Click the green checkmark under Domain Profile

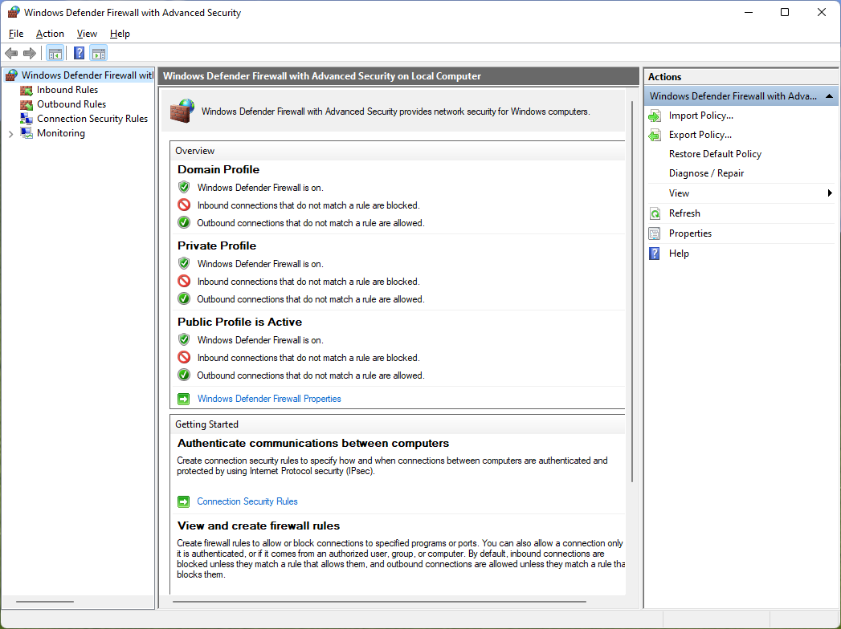pos(184,223)
